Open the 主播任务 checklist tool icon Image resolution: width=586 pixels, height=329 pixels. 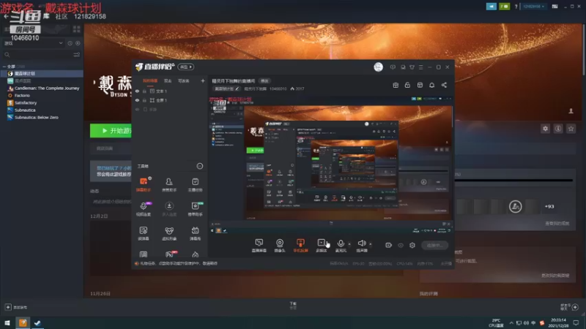pyautogui.click(x=195, y=184)
